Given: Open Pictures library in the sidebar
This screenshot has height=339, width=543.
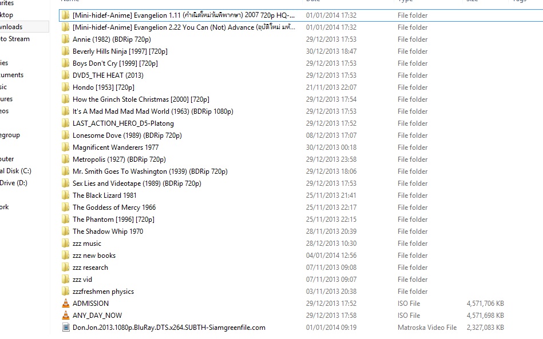Looking at the screenshot, I should (x=6, y=99).
